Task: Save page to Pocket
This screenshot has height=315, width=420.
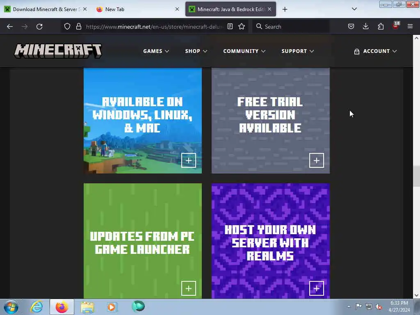Action: click(x=351, y=26)
